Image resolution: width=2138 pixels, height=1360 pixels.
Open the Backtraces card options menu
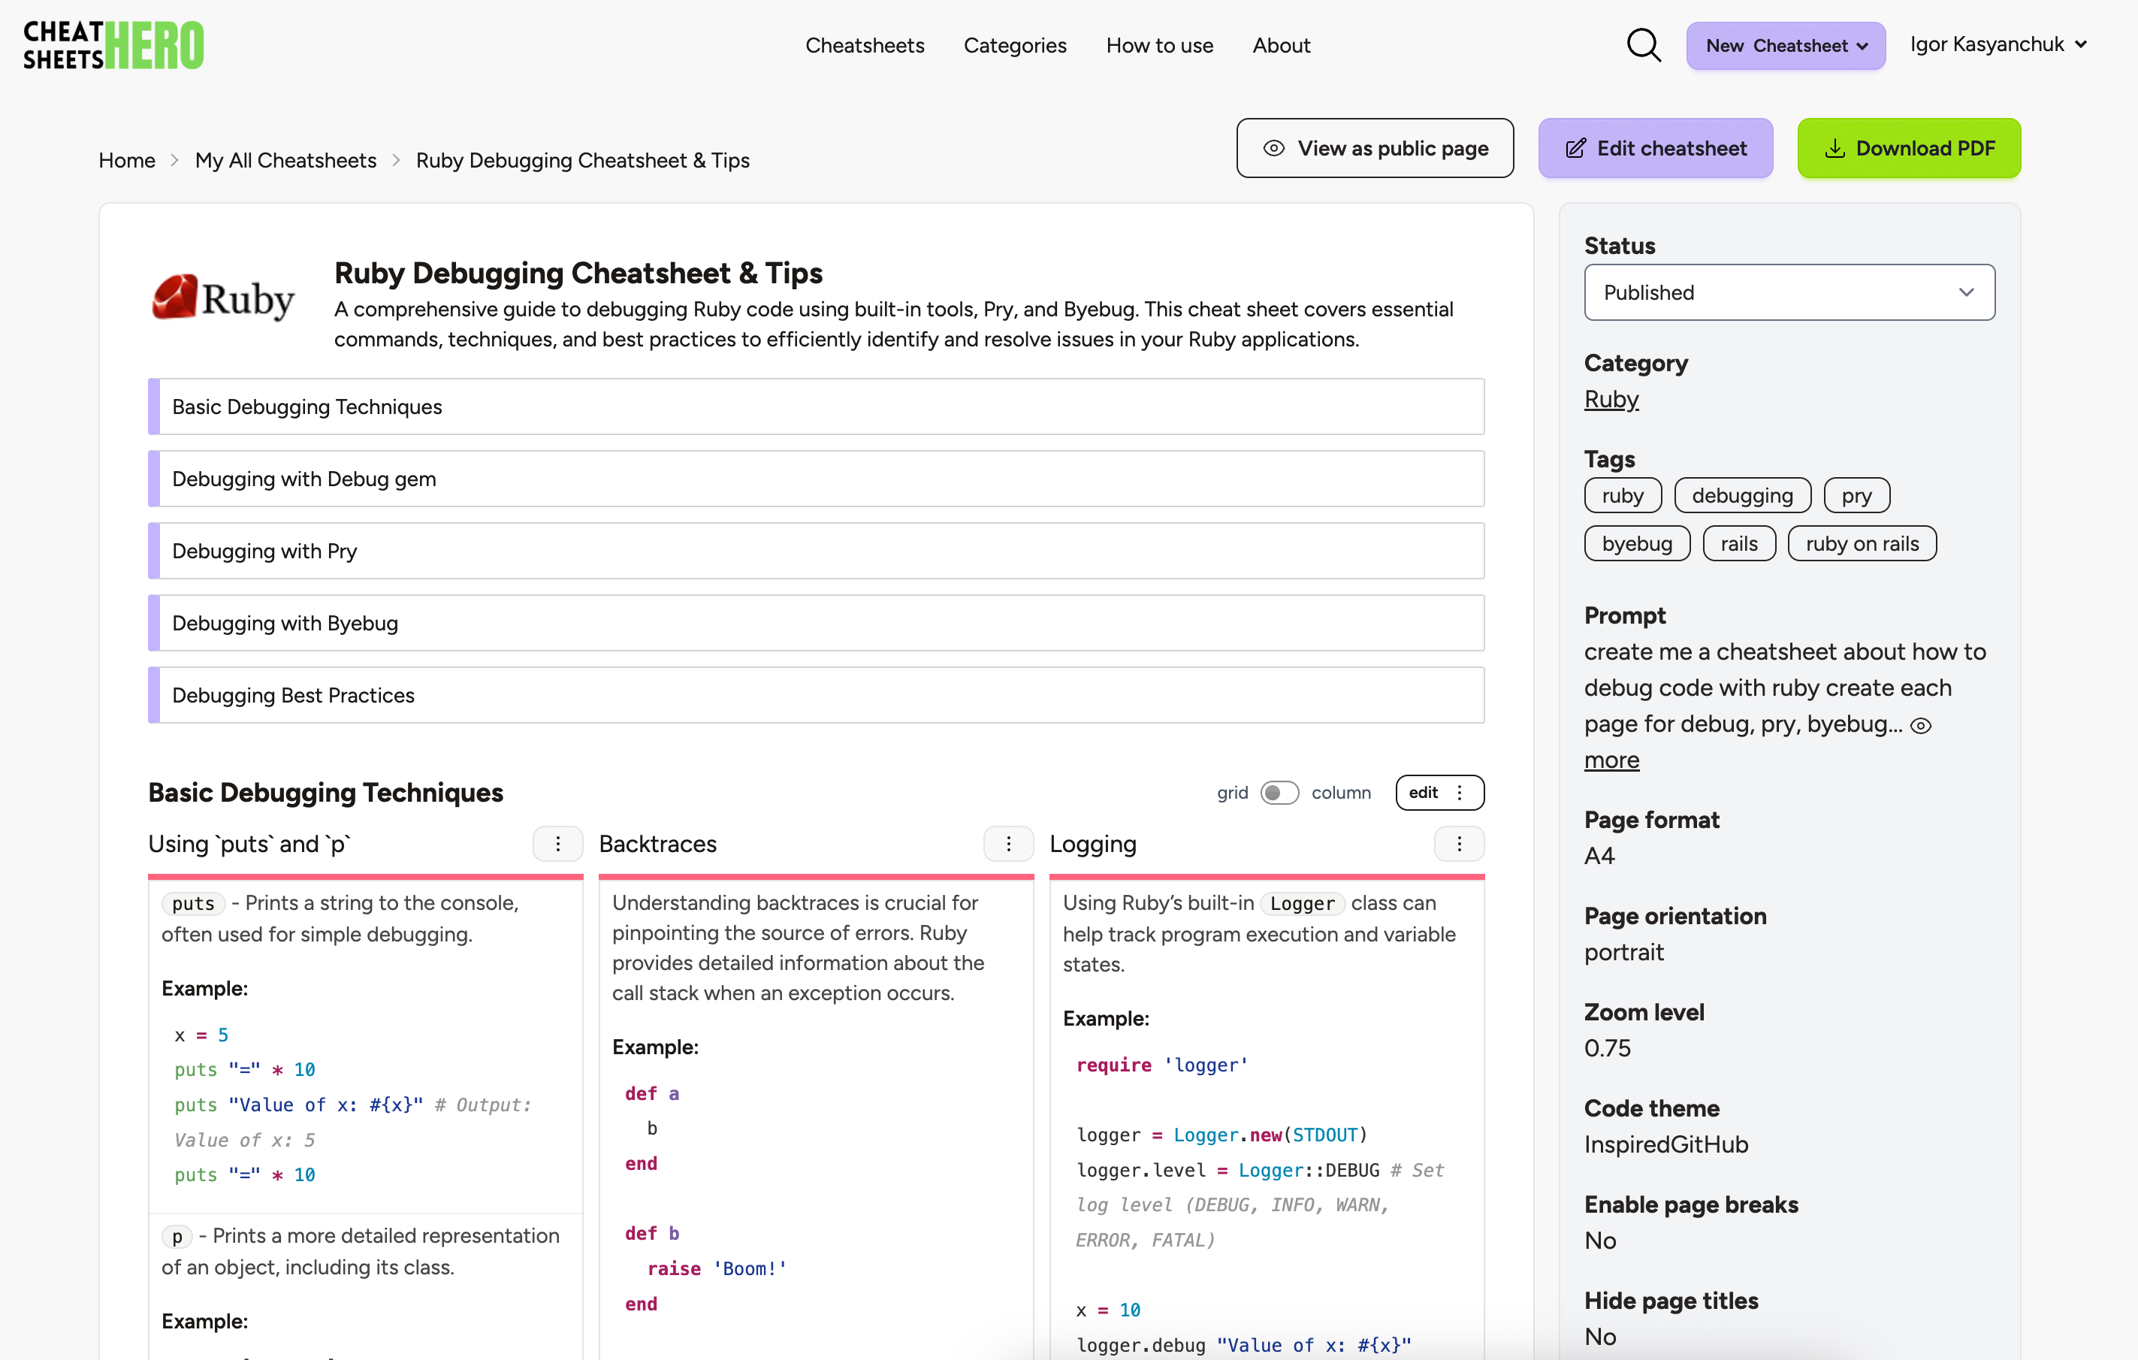point(1009,844)
